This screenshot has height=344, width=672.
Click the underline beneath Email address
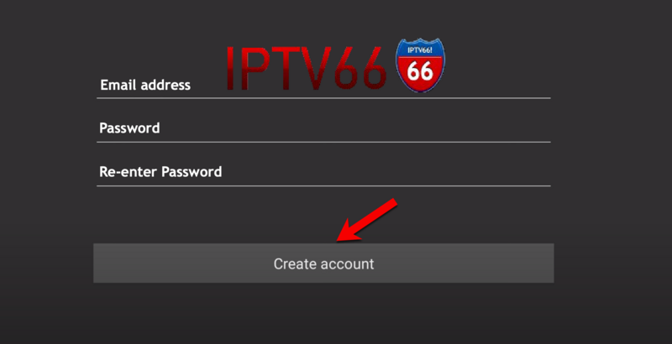tap(323, 98)
